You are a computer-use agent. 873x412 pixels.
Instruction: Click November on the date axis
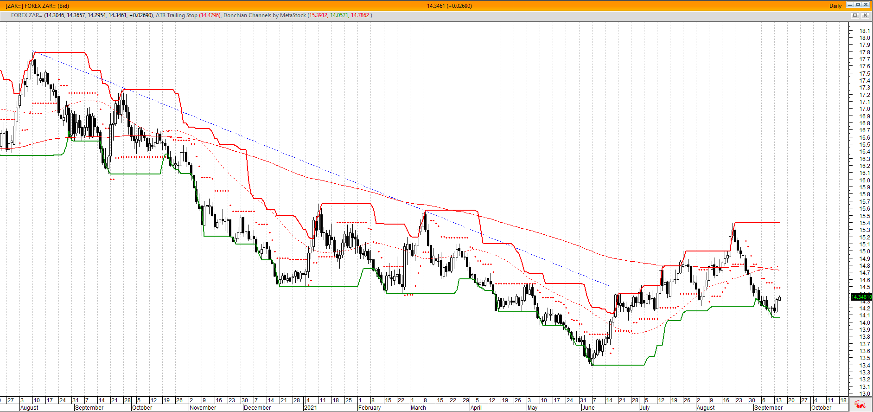[x=203, y=408]
